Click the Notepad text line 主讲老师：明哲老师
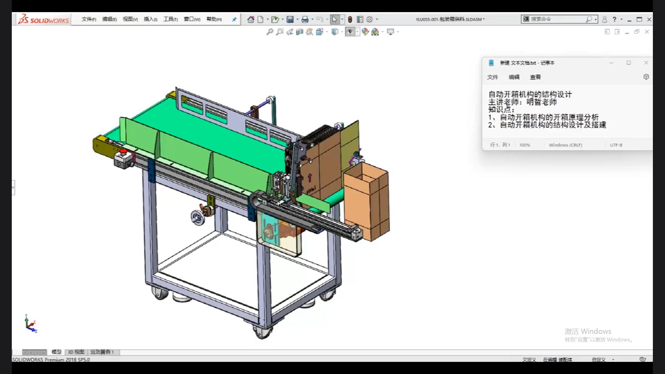The height and width of the screenshot is (374, 665). 522,102
